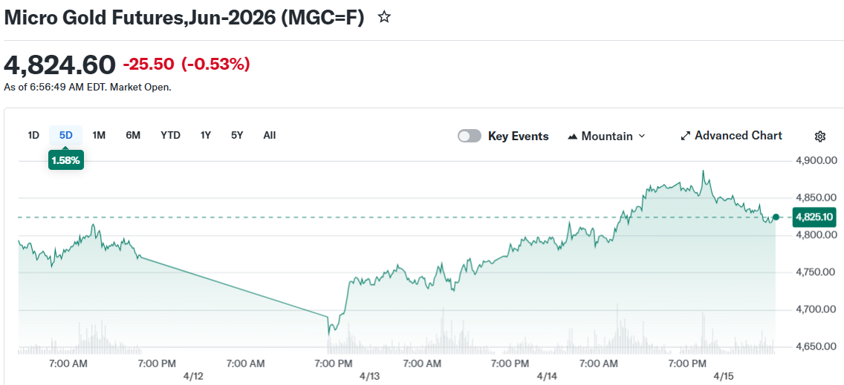Click the 4,825.10 current price label

tap(815, 217)
